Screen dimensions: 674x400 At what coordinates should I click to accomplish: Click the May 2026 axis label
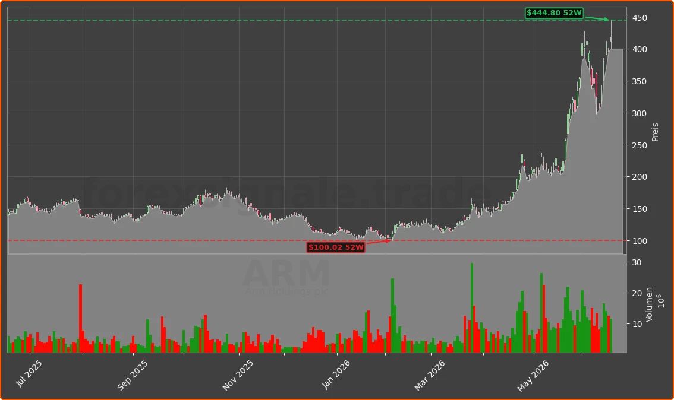533,376
